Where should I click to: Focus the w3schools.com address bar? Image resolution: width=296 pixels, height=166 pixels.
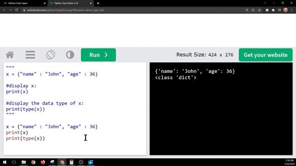pos(132,10)
